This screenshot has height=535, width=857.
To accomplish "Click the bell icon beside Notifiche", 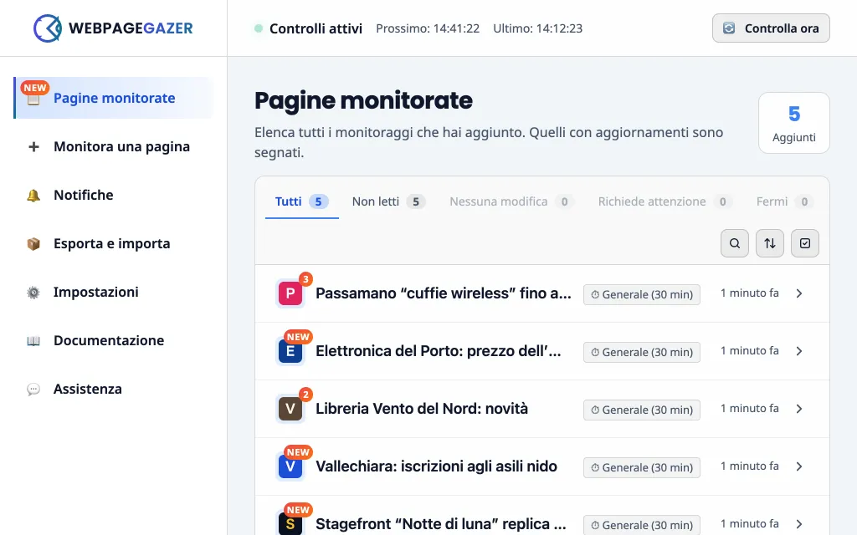I will tap(33, 196).
